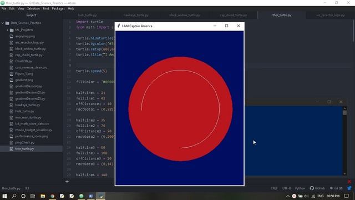Open taskbar search magnifier
The height and width of the screenshot is (200, 355).
click(x=14, y=196)
